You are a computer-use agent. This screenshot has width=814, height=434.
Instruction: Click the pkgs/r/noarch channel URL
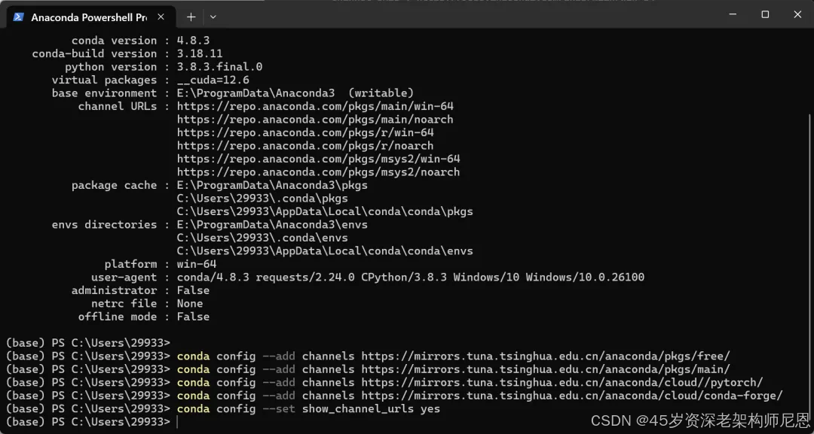(x=305, y=145)
